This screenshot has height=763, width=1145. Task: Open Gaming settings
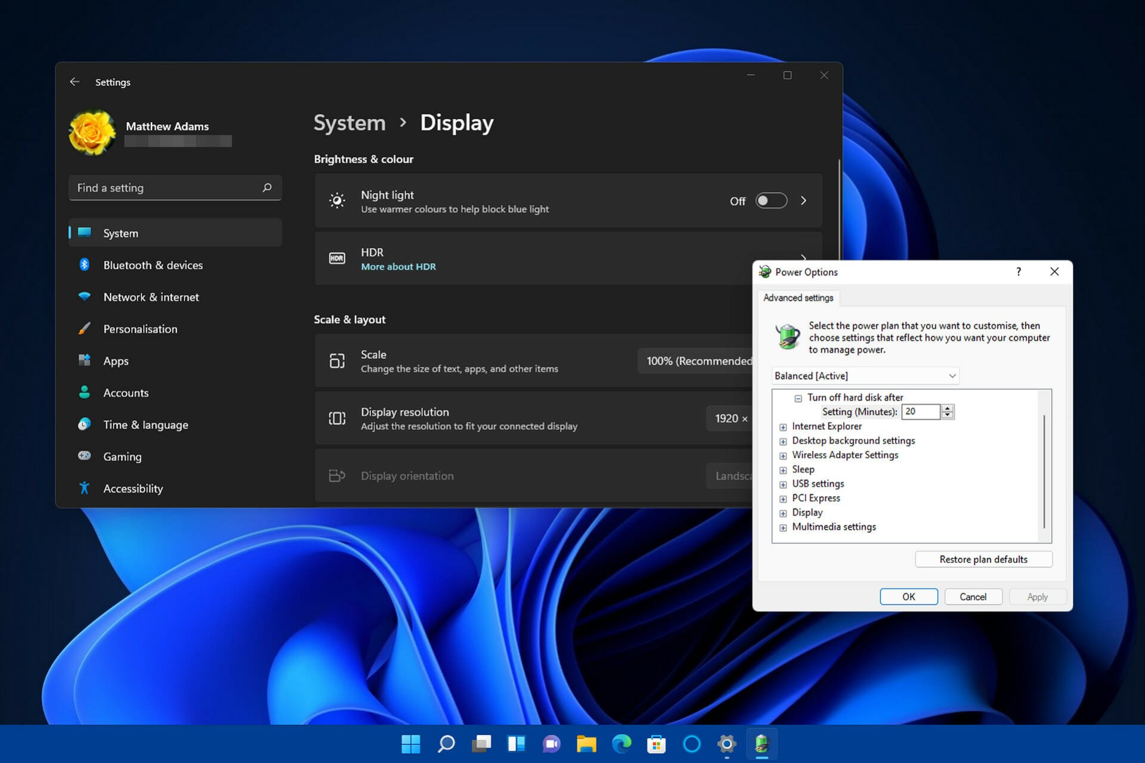(x=123, y=455)
